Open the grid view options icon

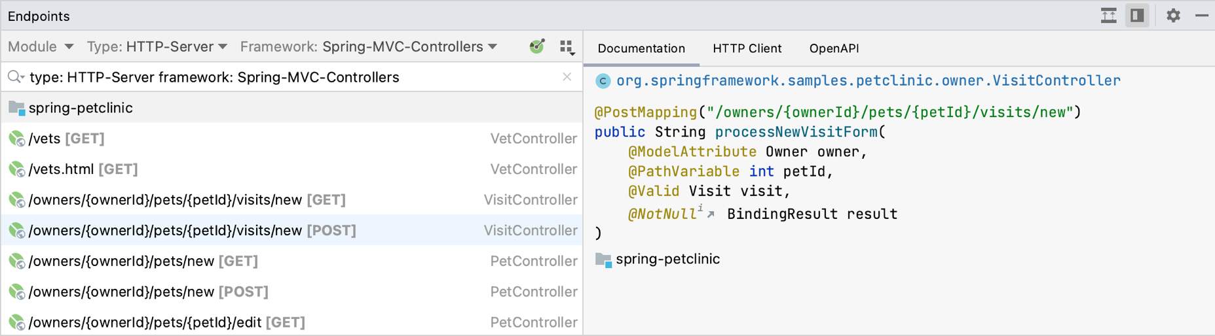[x=567, y=47]
